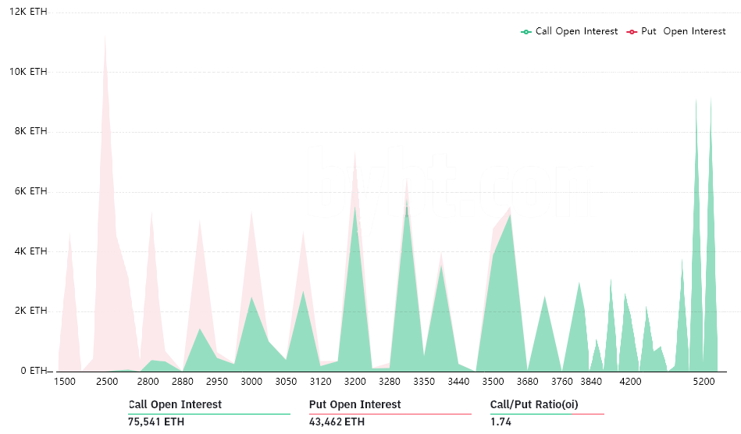Click the 3120 strike price label
741x434 pixels.
point(320,382)
